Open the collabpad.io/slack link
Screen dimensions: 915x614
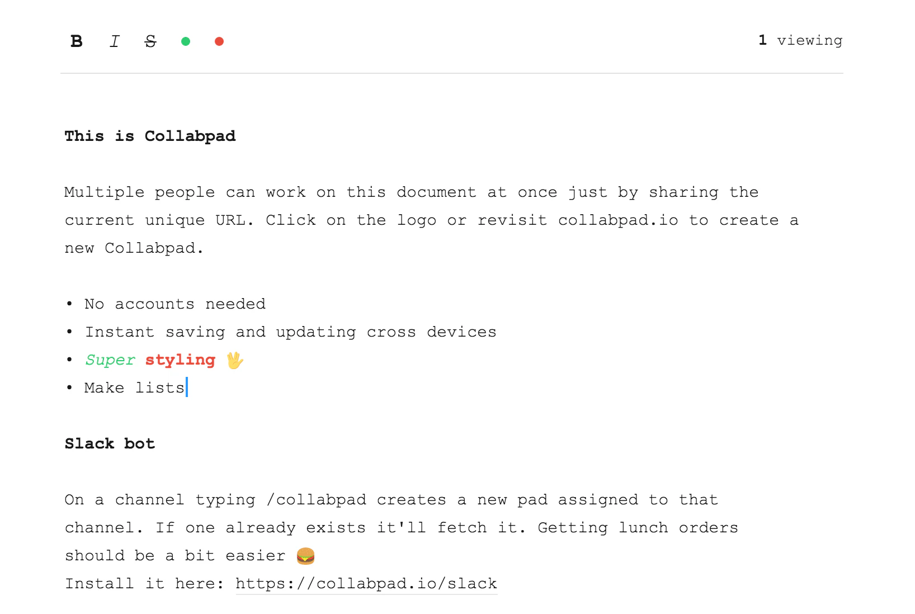(x=366, y=583)
